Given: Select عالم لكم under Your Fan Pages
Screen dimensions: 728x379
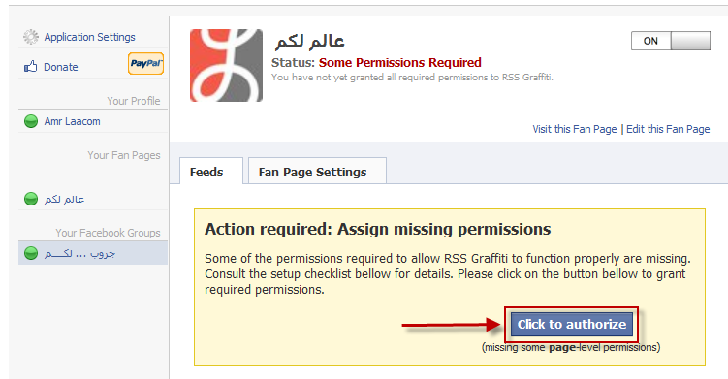Looking at the screenshot, I should point(65,199).
